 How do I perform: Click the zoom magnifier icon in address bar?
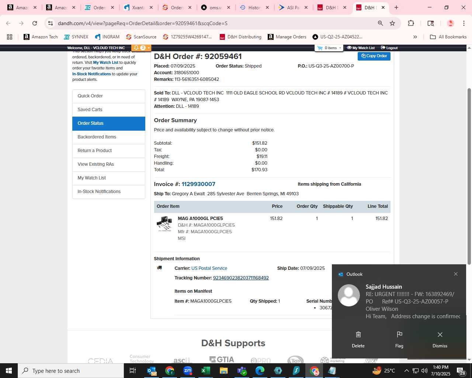point(380,23)
